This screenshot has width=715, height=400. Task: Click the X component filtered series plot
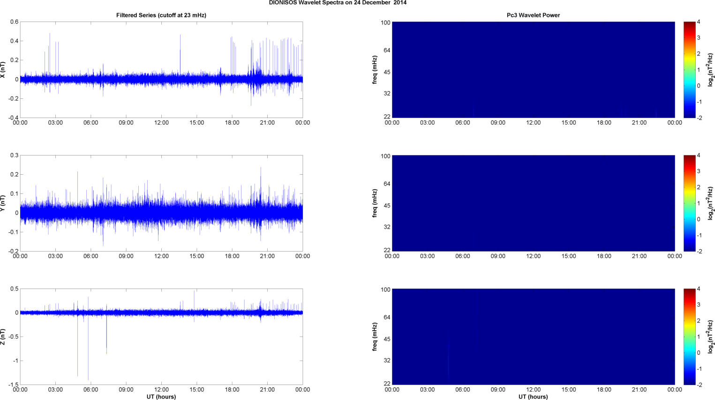point(161,70)
